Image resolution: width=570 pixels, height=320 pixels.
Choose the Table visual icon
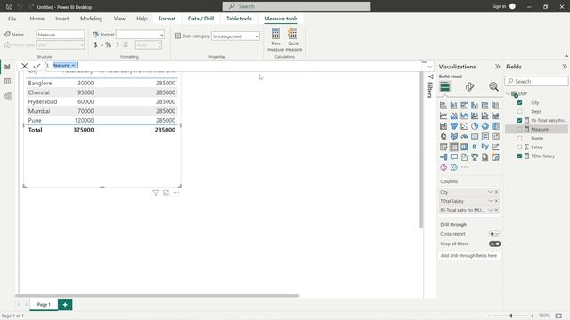(453, 147)
